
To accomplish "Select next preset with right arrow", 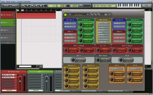I will point(88,15).
